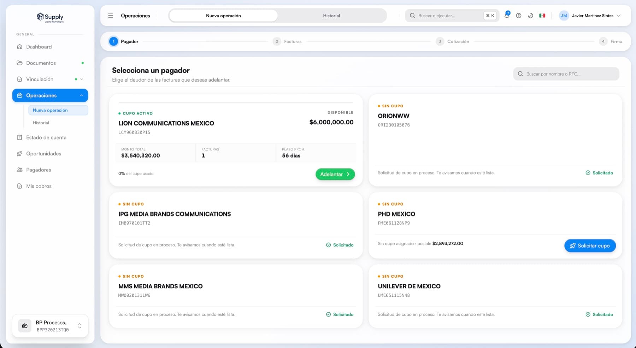
Task: Collapse the Operaciones submenu chevron
Action: coord(82,95)
